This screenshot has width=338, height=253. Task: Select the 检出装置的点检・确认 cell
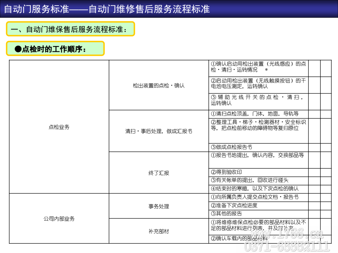pyautogui.click(x=158, y=85)
